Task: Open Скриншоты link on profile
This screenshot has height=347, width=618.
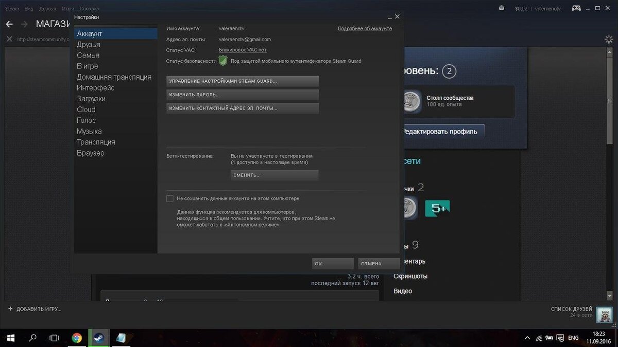Action: (410, 276)
